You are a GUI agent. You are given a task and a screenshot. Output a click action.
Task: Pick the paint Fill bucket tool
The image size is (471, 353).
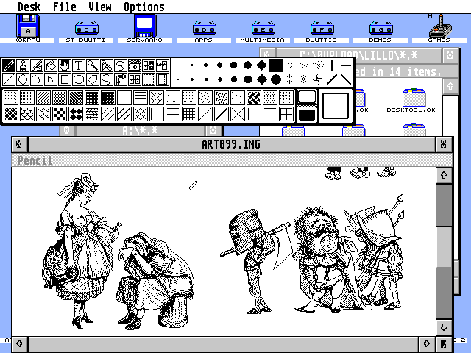click(50, 65)
